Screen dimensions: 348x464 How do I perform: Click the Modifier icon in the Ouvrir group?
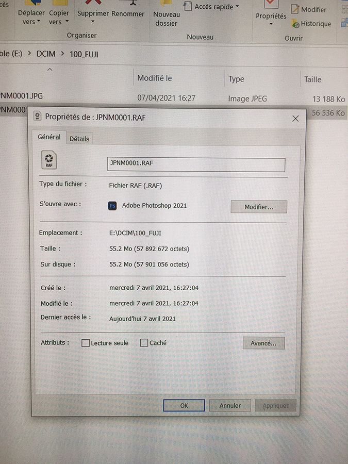295,9
